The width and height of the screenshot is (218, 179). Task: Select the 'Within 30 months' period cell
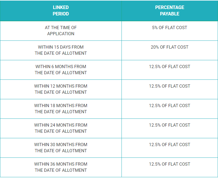point(61,148)
